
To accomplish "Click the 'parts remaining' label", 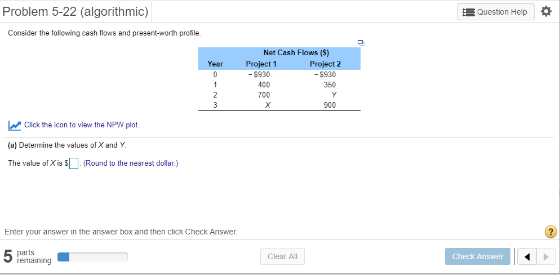I will [x=34, y=256].
